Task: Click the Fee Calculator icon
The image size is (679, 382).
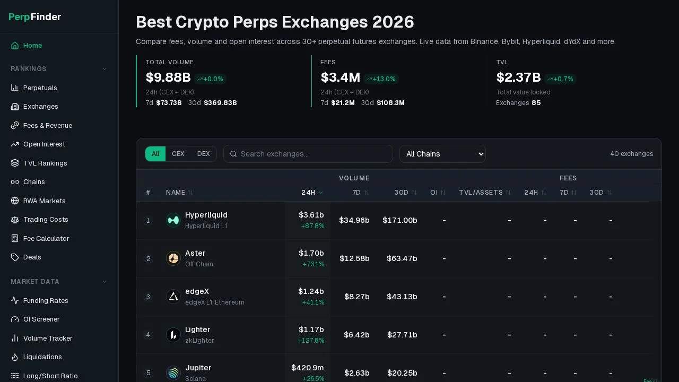Action: point(15,238)
